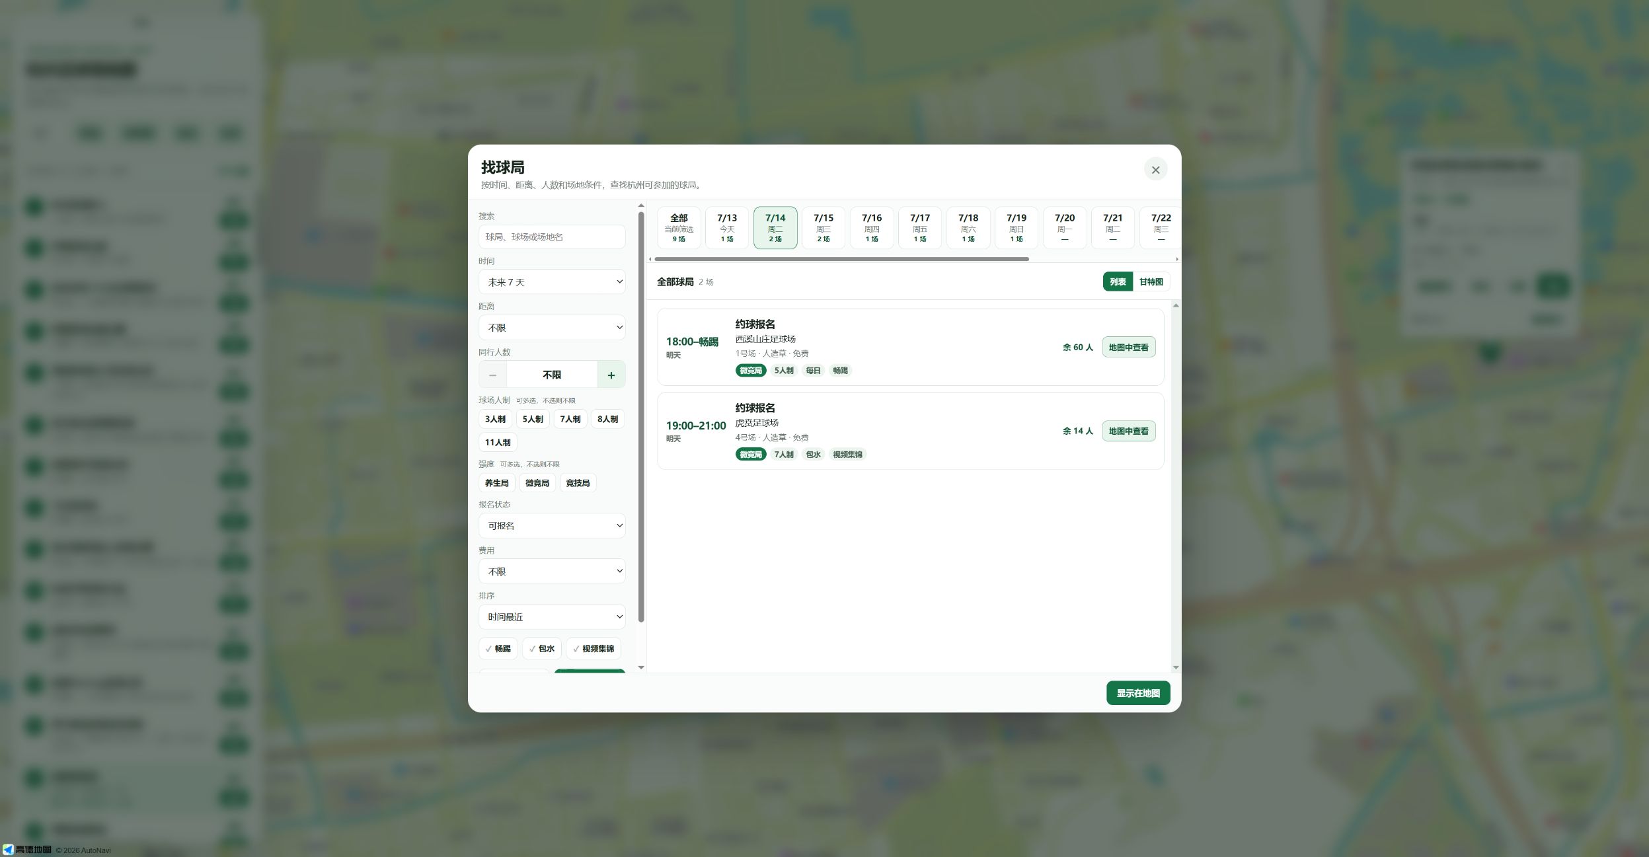
Task: Toggle the 视频集锦 filter chip
Action: point(594,649)
